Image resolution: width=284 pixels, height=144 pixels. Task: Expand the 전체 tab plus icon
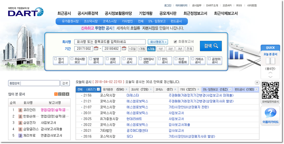click(x=98, y=89)
